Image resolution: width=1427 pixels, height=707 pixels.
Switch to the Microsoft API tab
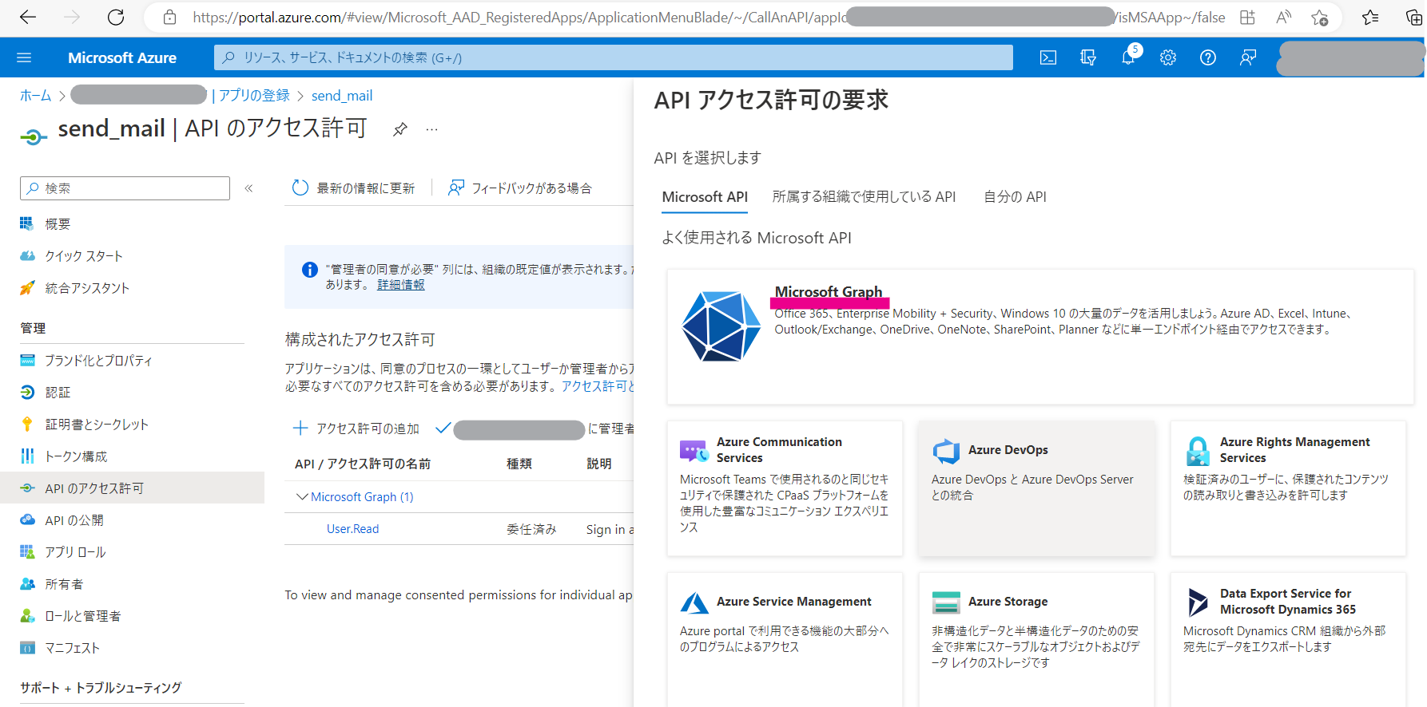coord(705,197)
